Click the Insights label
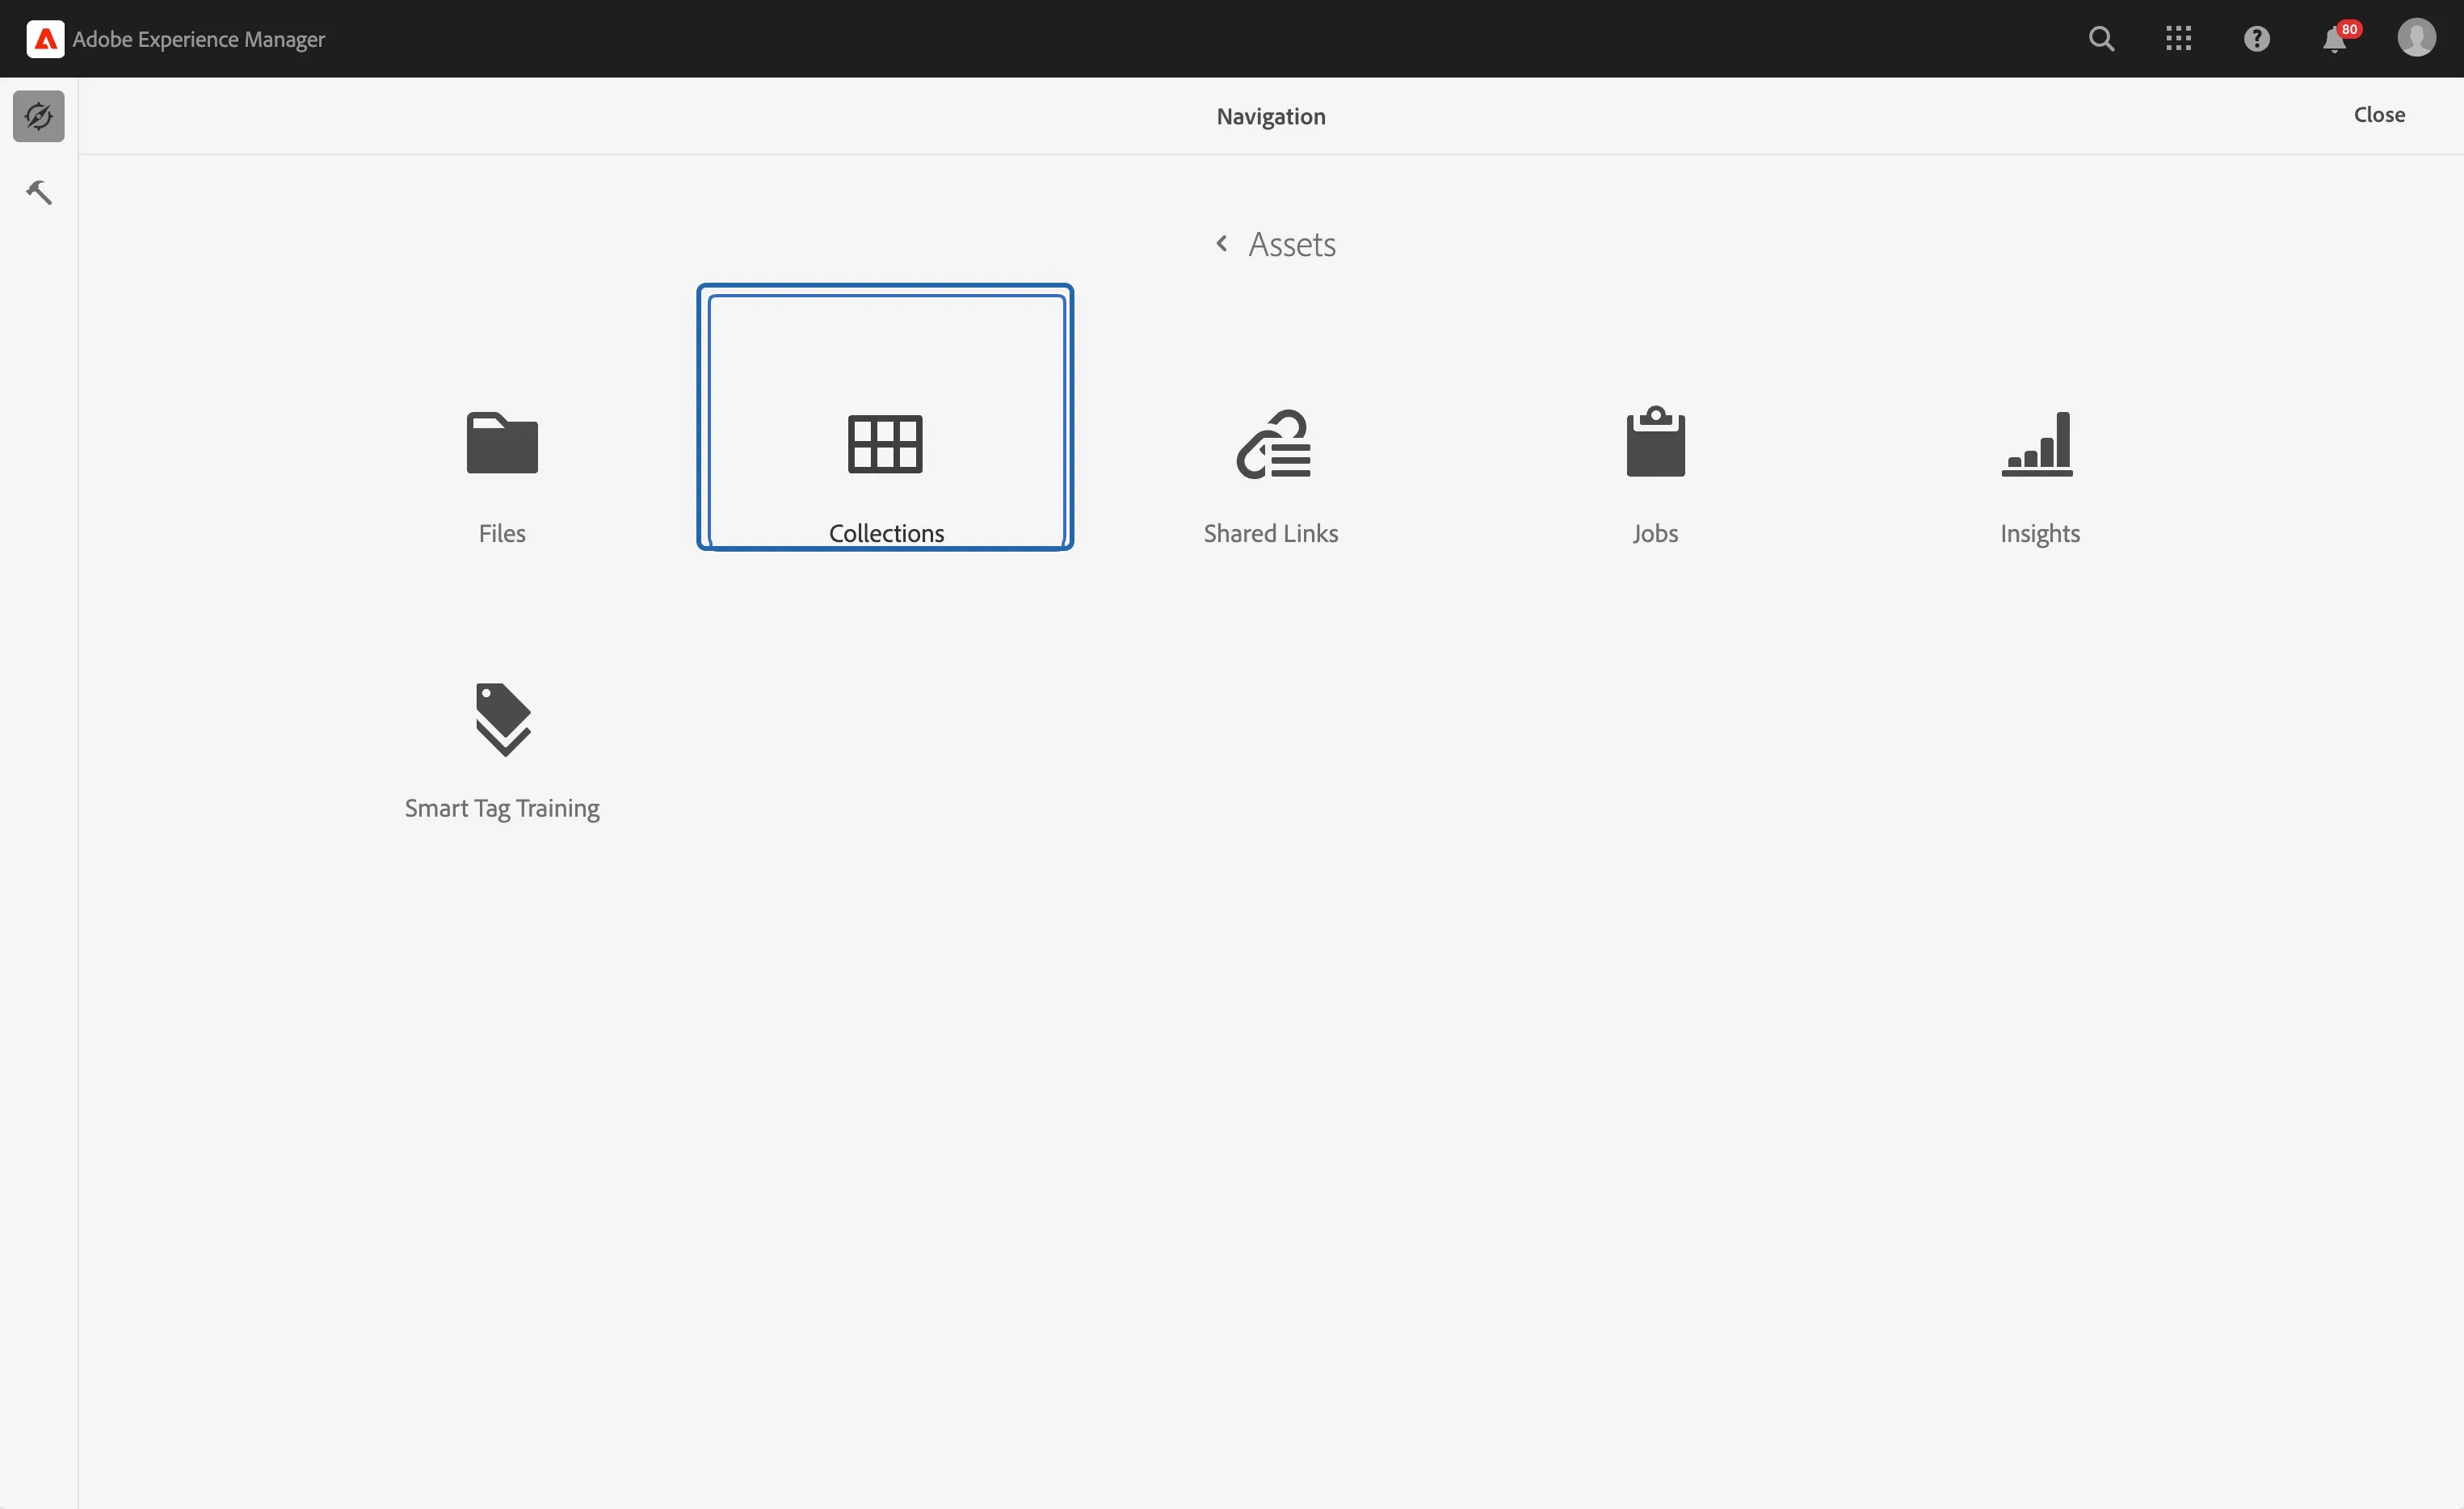 pos(2040,534)
